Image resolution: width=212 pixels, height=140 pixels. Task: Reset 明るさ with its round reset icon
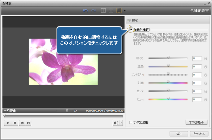(206, 59)
